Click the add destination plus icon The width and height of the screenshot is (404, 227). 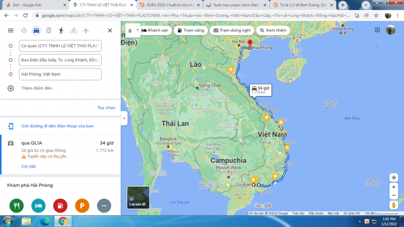click(11, 88)
